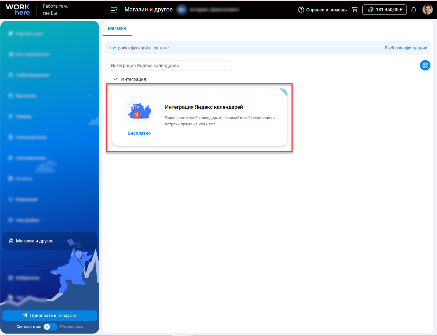
Task: Open Выбор конфигурации link
Action: pyautogui.click(x=406, y=48)
